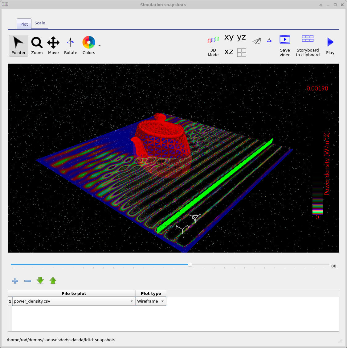Save video of the simulation
347x348 pixels.
pyautogui.click(x=285, y=46)
